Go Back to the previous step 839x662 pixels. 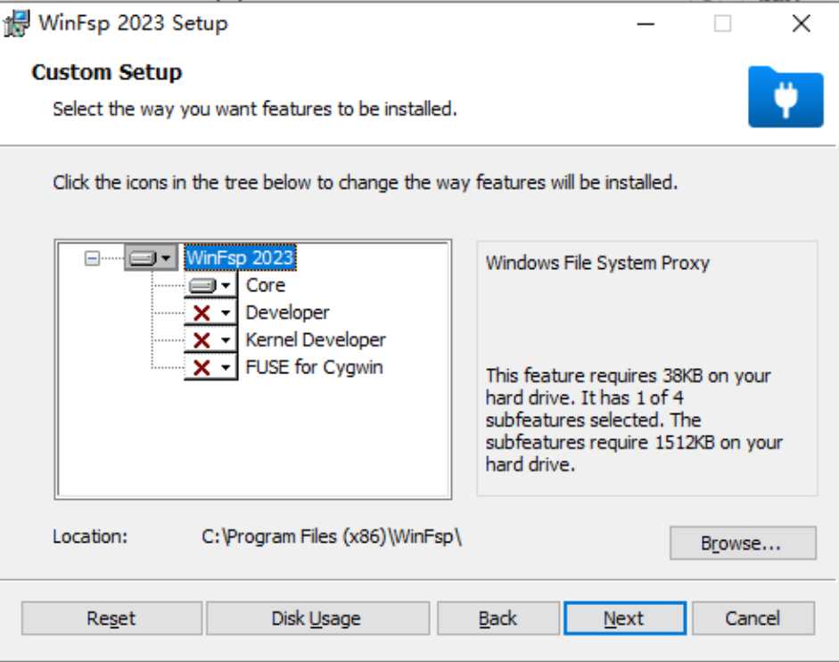[498, 618]
